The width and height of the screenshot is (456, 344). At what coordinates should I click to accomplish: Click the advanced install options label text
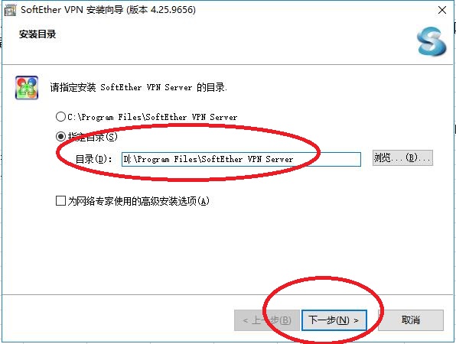pyautogui.click(x=138, y=201)
